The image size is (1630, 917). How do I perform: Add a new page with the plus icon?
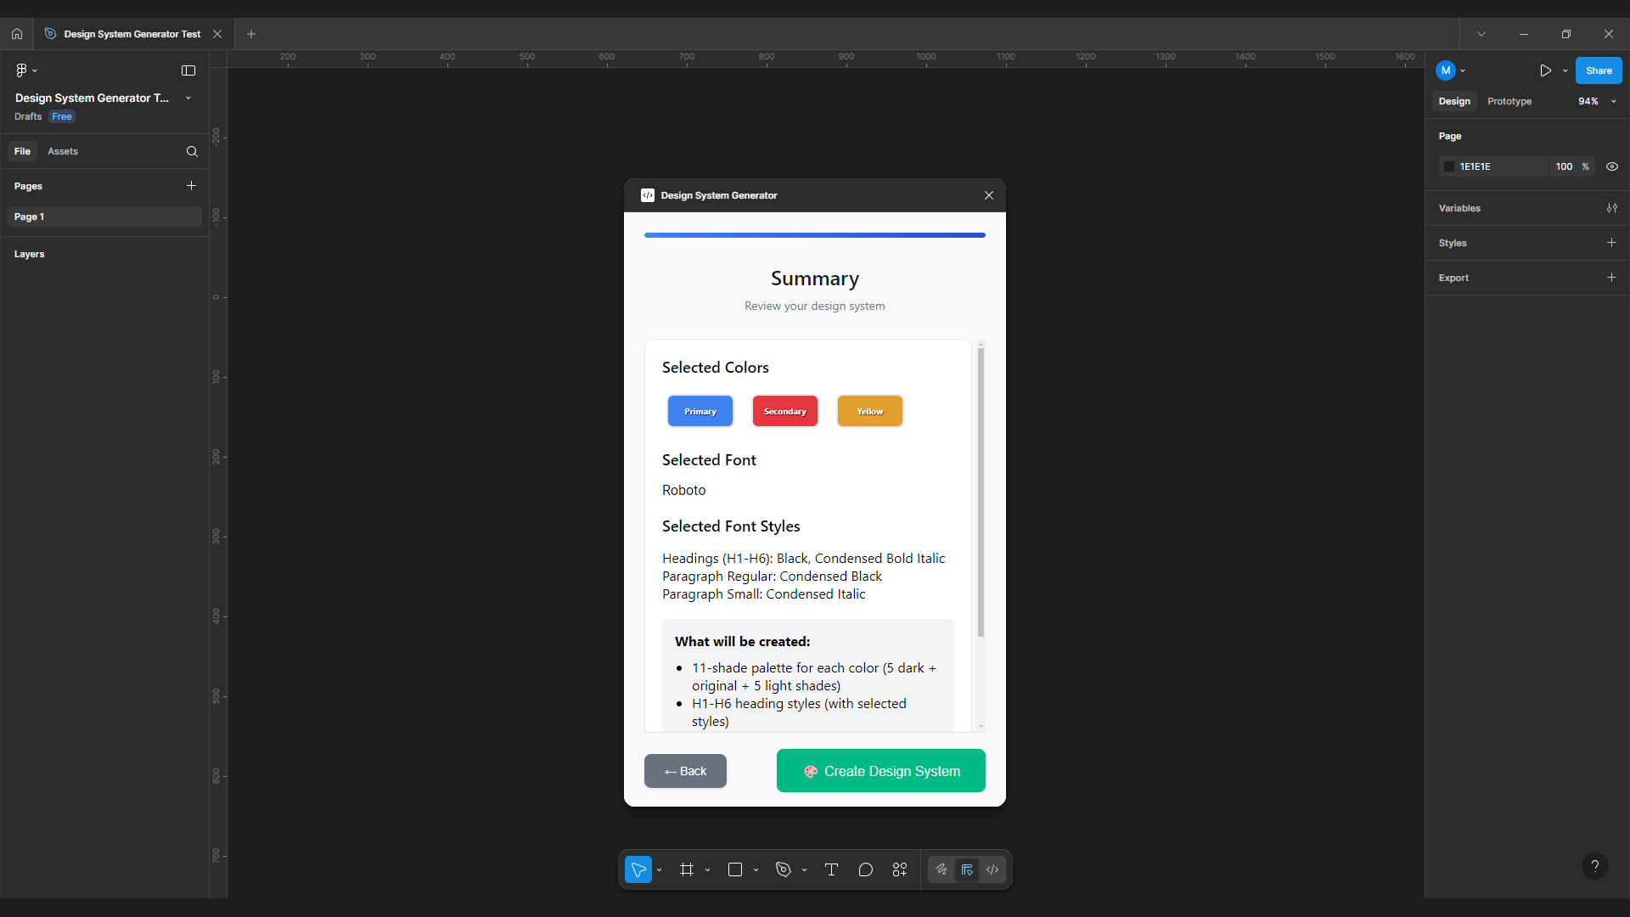tap(191, 186)
